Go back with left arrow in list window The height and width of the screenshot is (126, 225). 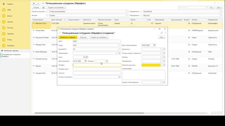pyautogui.click(x=34, y=3)
